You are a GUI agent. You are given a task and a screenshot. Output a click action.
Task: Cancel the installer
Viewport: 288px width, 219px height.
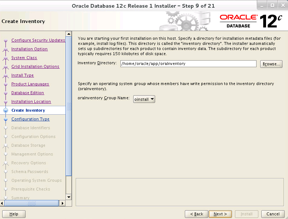click(273, 214)
